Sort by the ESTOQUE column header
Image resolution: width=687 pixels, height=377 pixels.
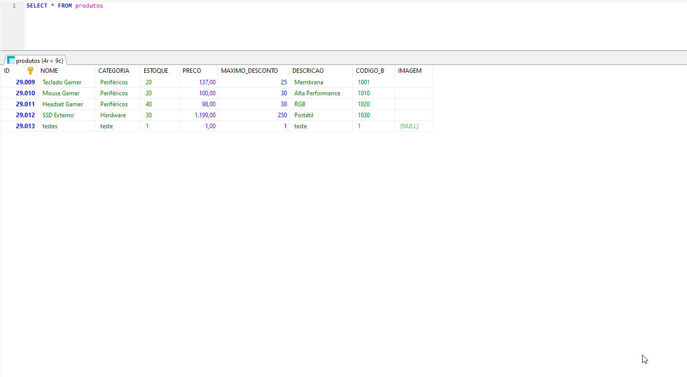coord(160,71)
